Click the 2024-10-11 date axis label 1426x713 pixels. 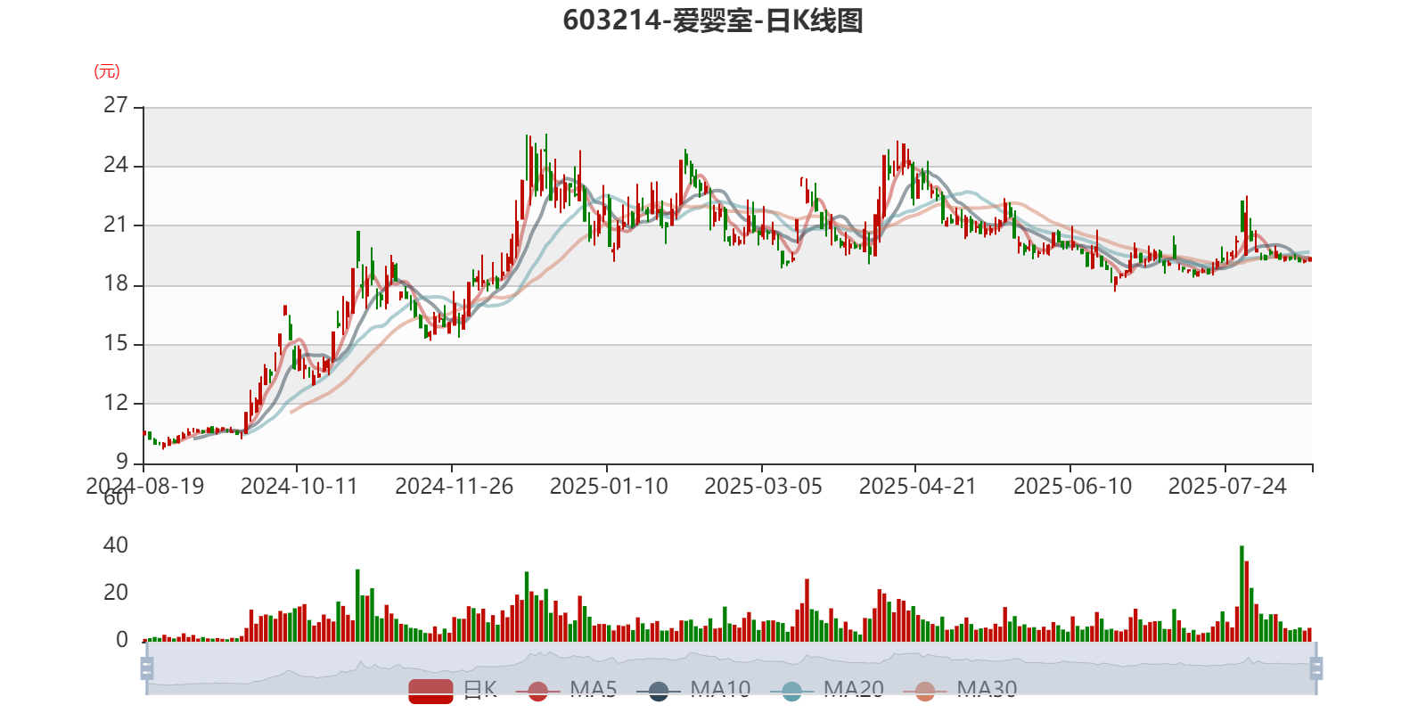pos(299,486)
